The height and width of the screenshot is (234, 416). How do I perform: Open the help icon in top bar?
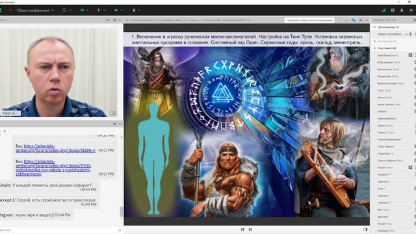coord(393,10)
